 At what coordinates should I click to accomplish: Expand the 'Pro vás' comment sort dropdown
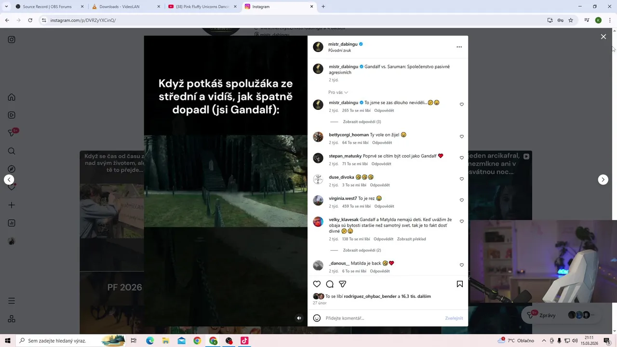[x=338, y=93]
